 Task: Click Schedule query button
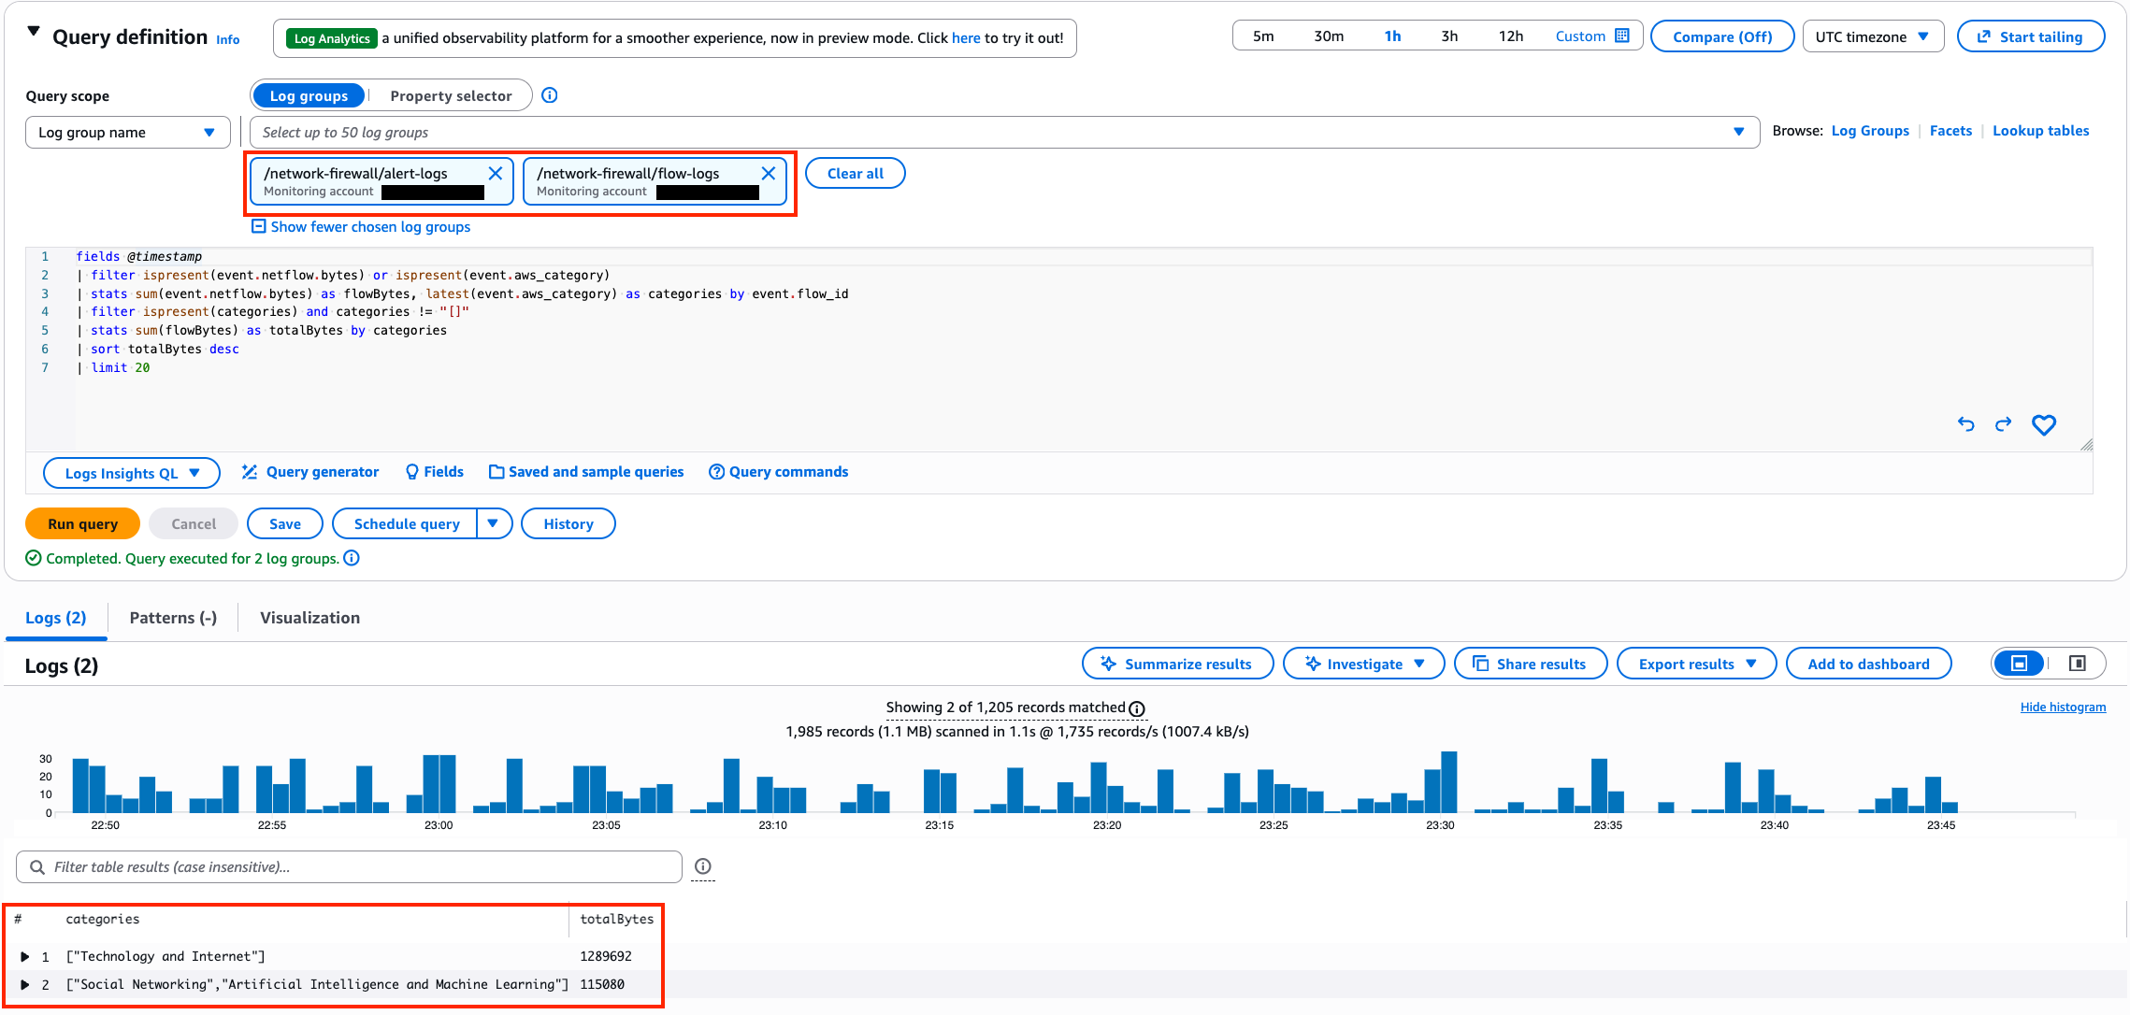pos(406,523)
